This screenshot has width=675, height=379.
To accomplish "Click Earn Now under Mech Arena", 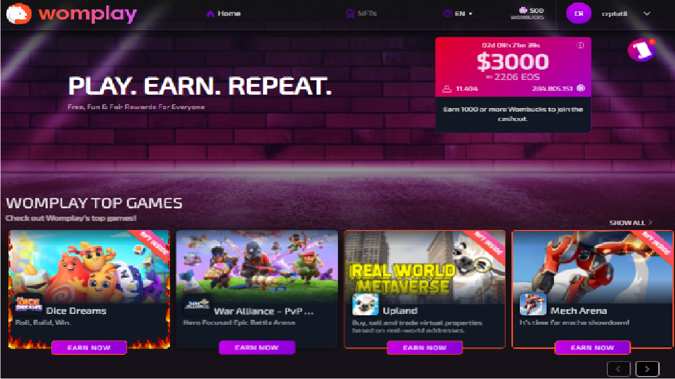I will [592, 347].
